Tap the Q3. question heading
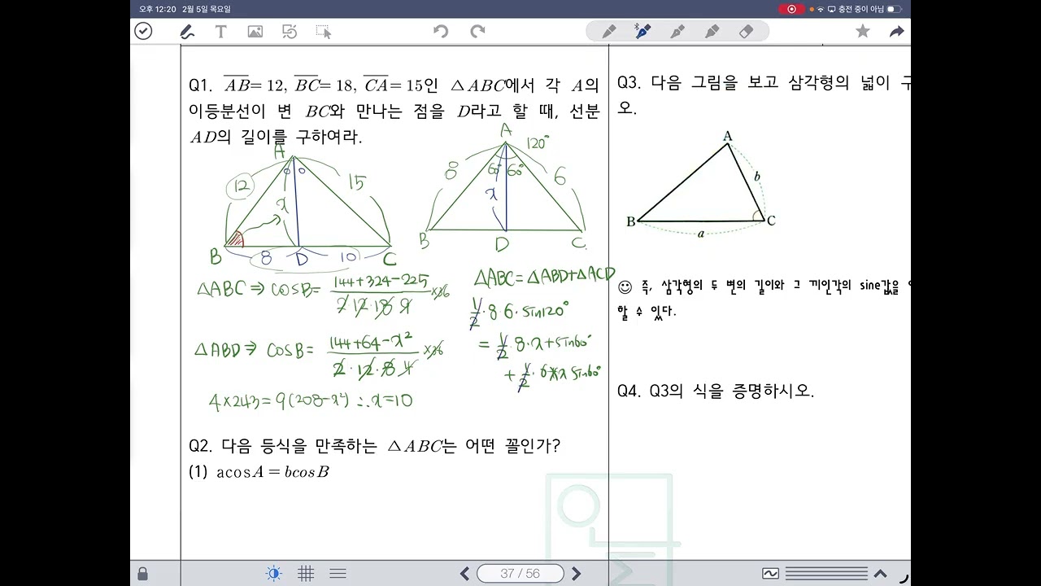The height and width of the screenshot is (586, 1041). tap(629, 82)
